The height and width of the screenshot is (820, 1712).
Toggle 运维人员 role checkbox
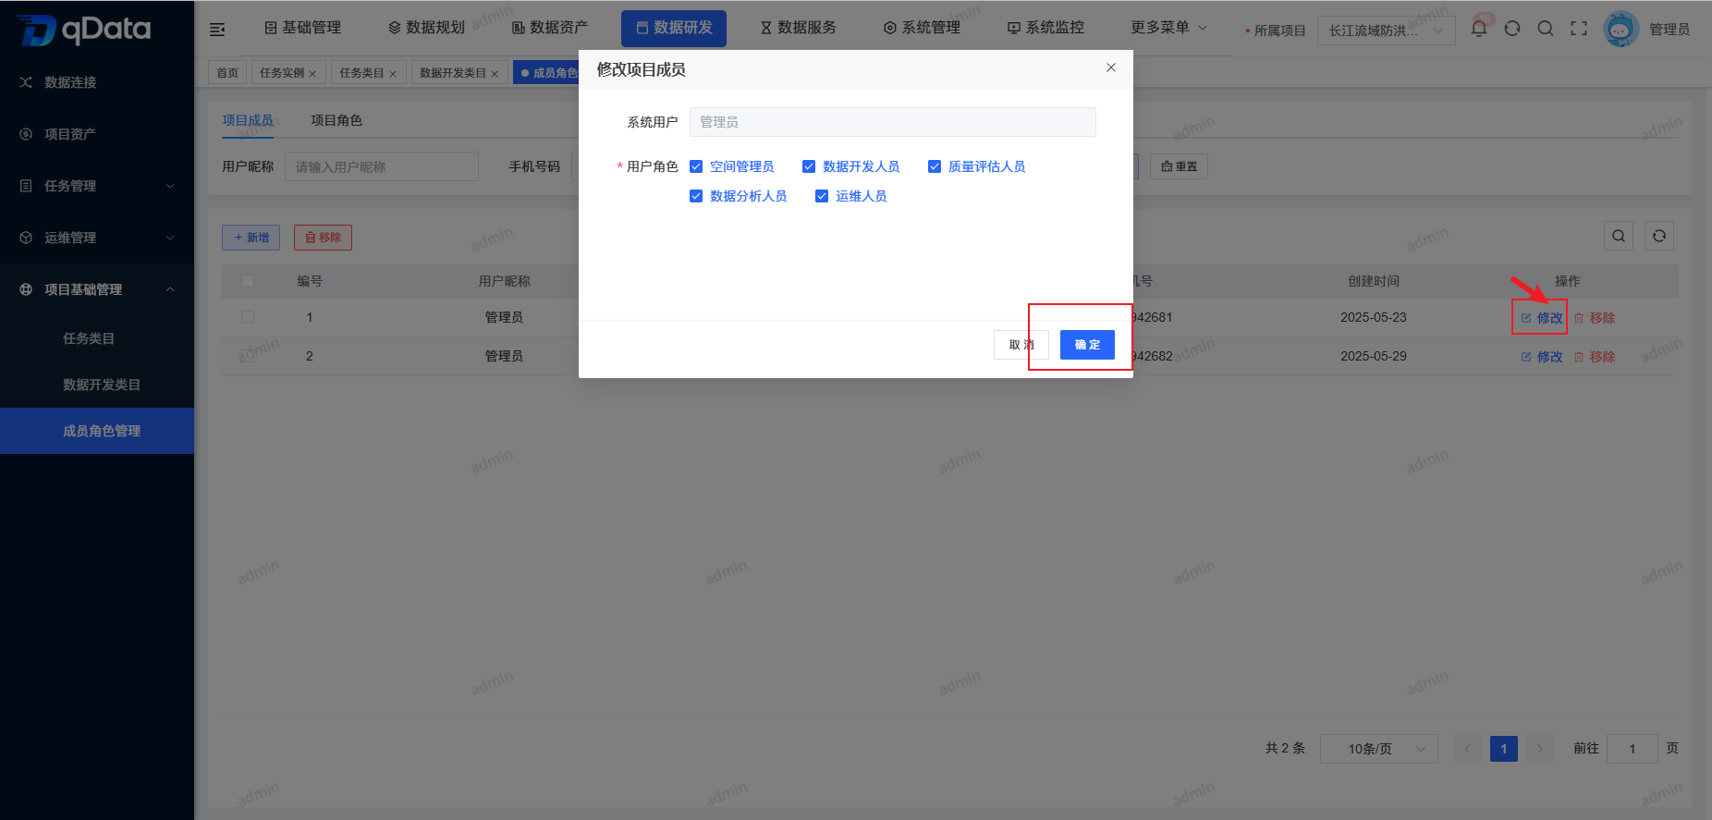(822, 196)
